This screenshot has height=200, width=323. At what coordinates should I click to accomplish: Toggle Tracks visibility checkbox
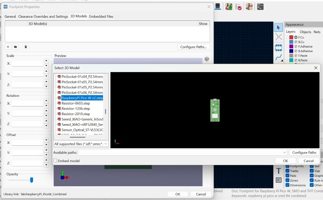287,171
